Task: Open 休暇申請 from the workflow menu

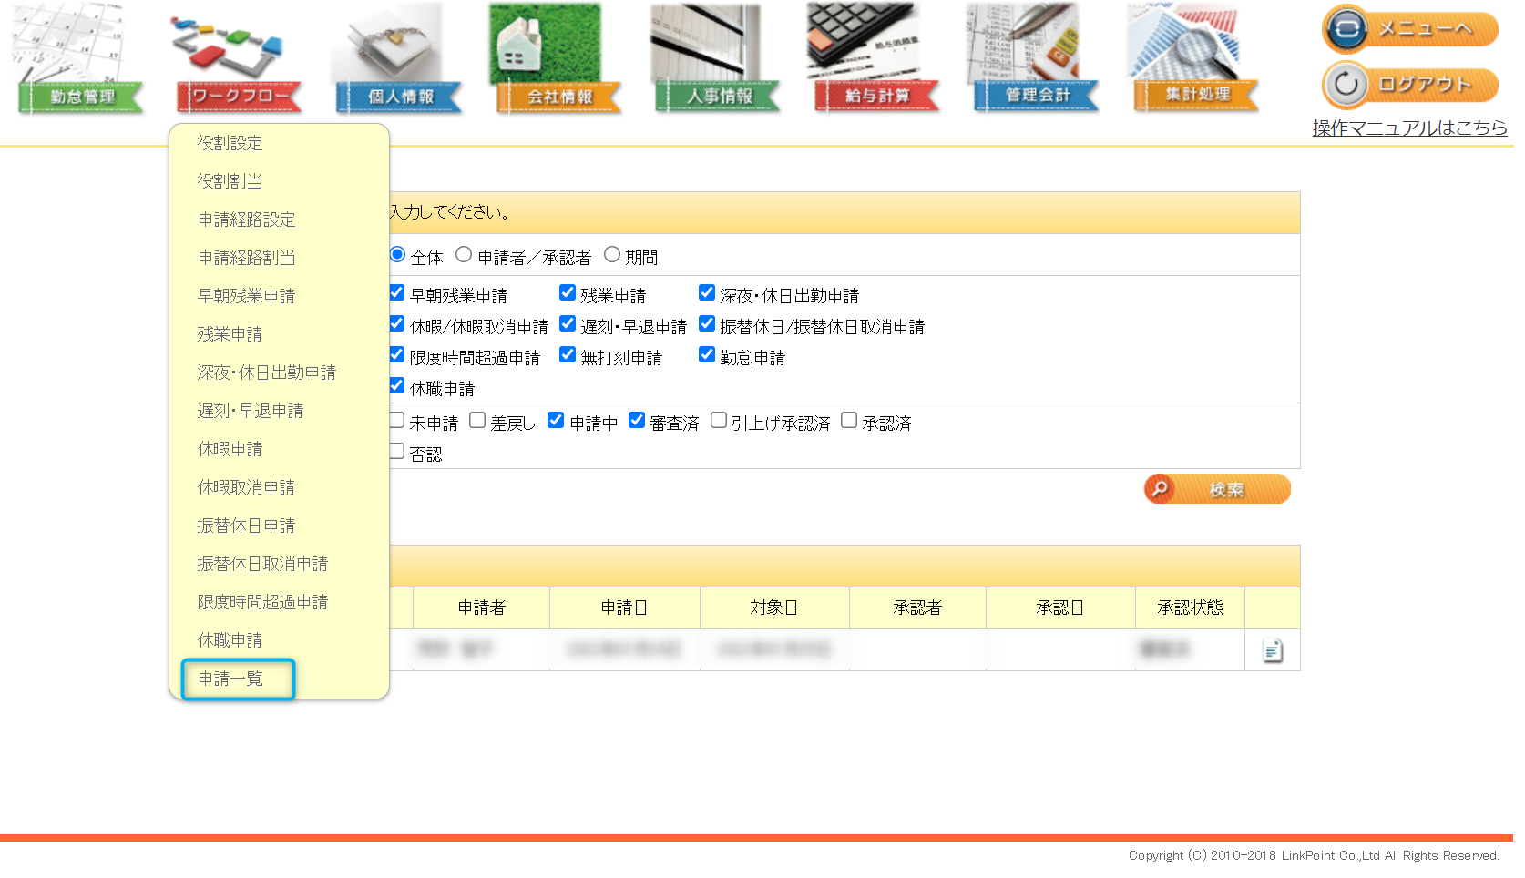Action: pyautogui.click(x=230, y=449)
